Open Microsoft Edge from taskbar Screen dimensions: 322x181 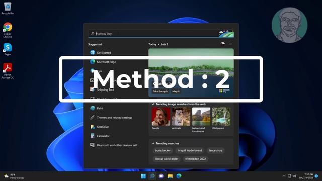click(179, 176)
